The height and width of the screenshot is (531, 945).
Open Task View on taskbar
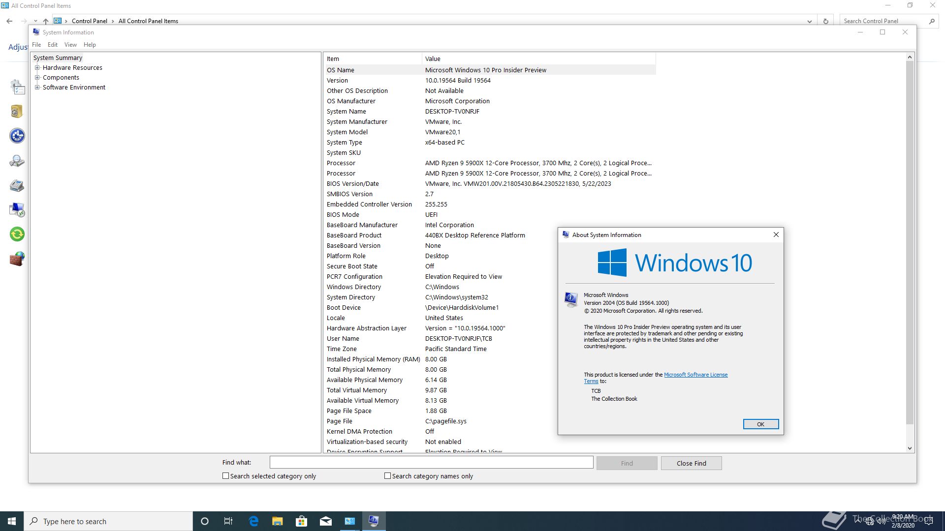[x=228, y=521]
